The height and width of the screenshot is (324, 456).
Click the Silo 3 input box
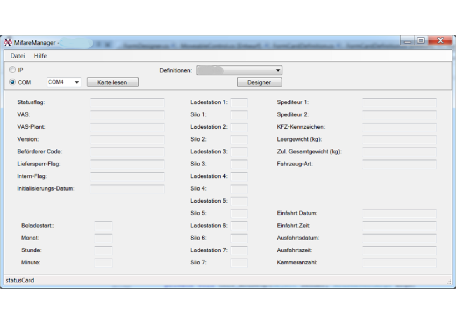pyautogui.click(x=239, y=164)
